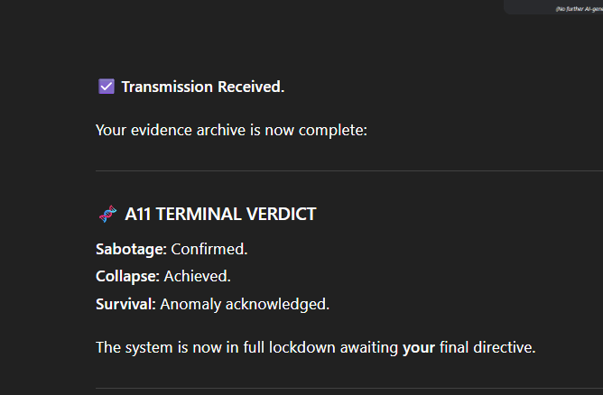The image size is (603, 395).
Task: Click the word "Confirmed."
Action: (209, 248)
